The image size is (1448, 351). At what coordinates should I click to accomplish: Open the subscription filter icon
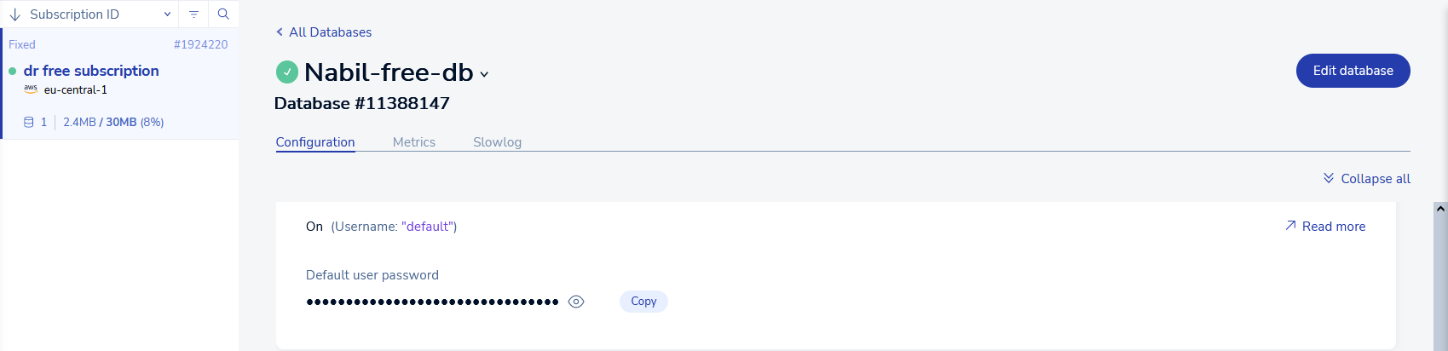click(x=193, y=14)
